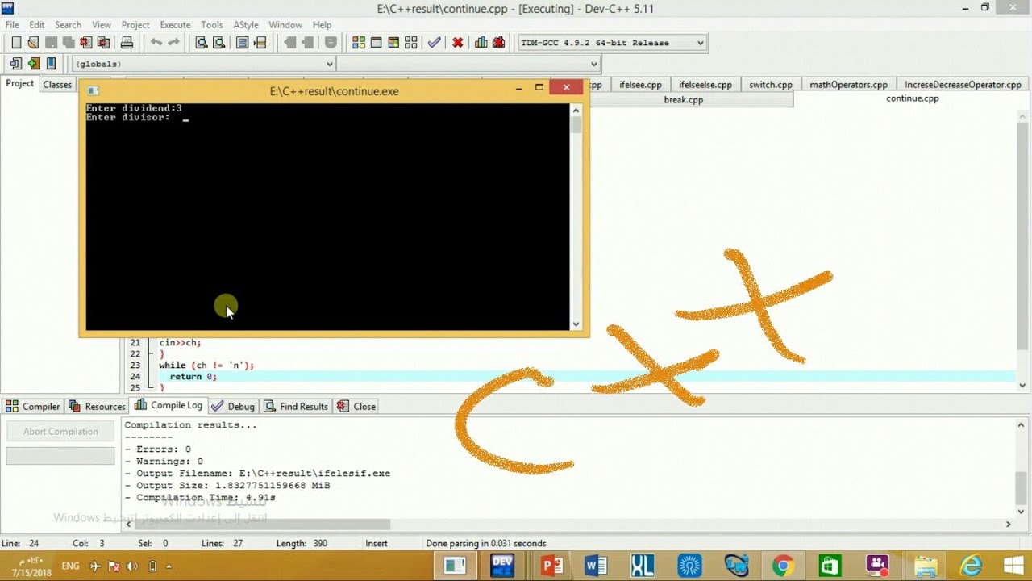This screenshot has height=581, width=1032.
Task: Click the Goto Bookmarks toolbar icon
Action: pyautogui.click(x=52, y=64)
